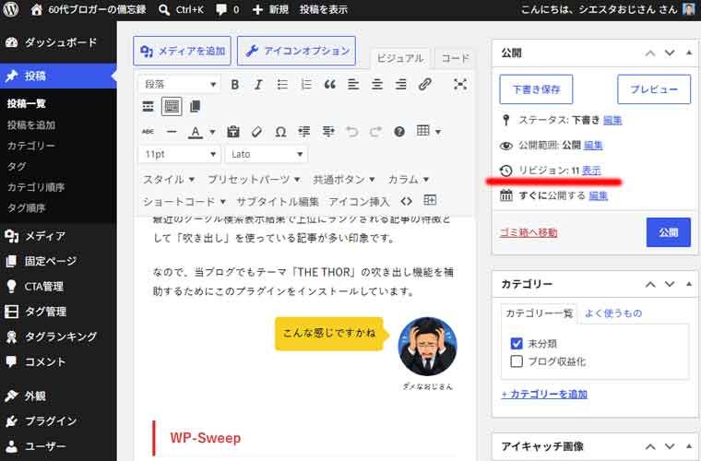Redo the last edit
Screen dimensions: 701x461
pyautogui.click(x=375, y=131)
